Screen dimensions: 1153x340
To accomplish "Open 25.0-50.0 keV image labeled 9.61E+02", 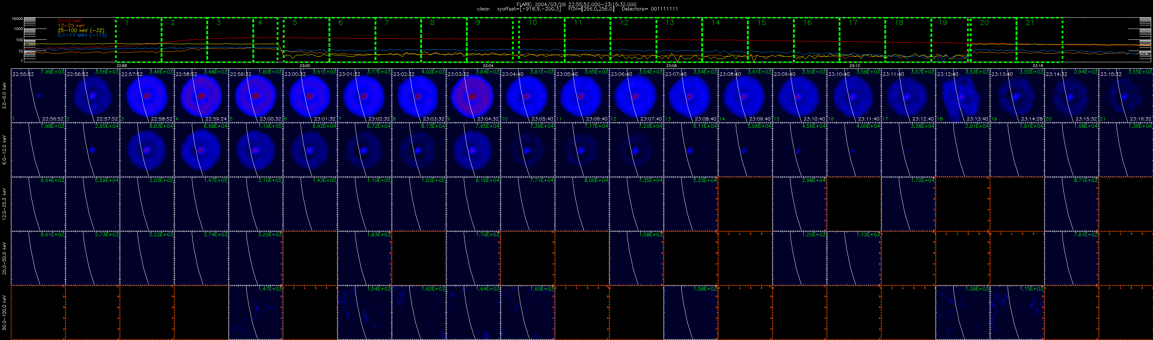I will point(38,258).
